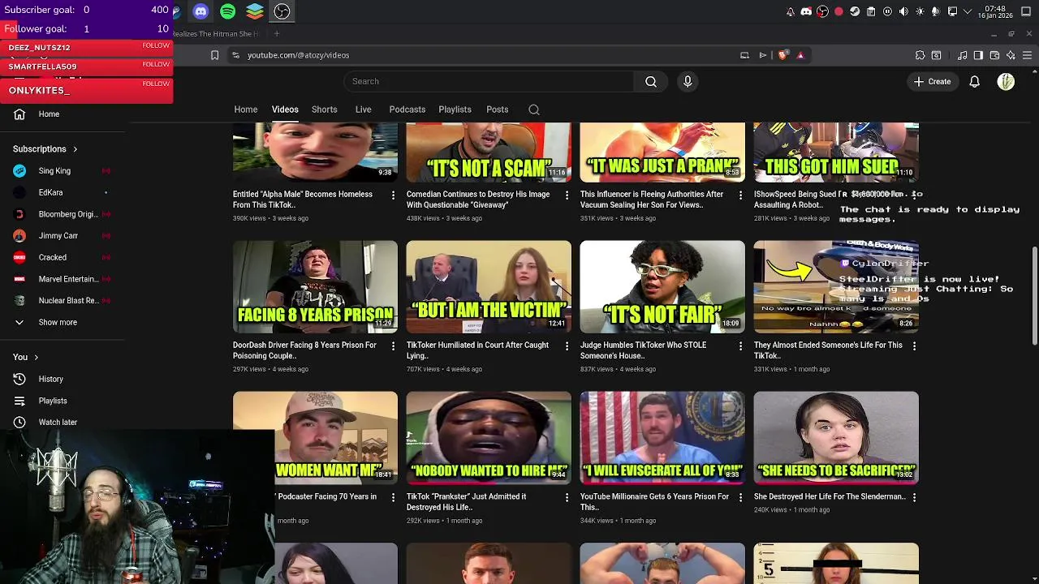The width and height of the screenshot is (1039, 584).
Task: Open sidebar Playlists under You
Action: pos(53,401)
